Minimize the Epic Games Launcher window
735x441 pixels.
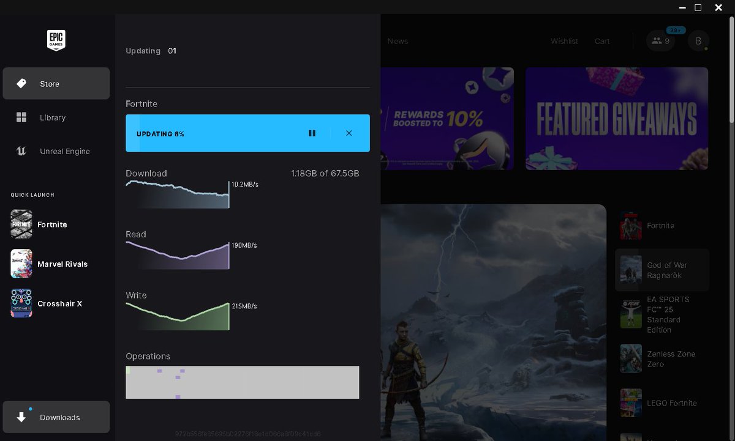pos(682,7)
